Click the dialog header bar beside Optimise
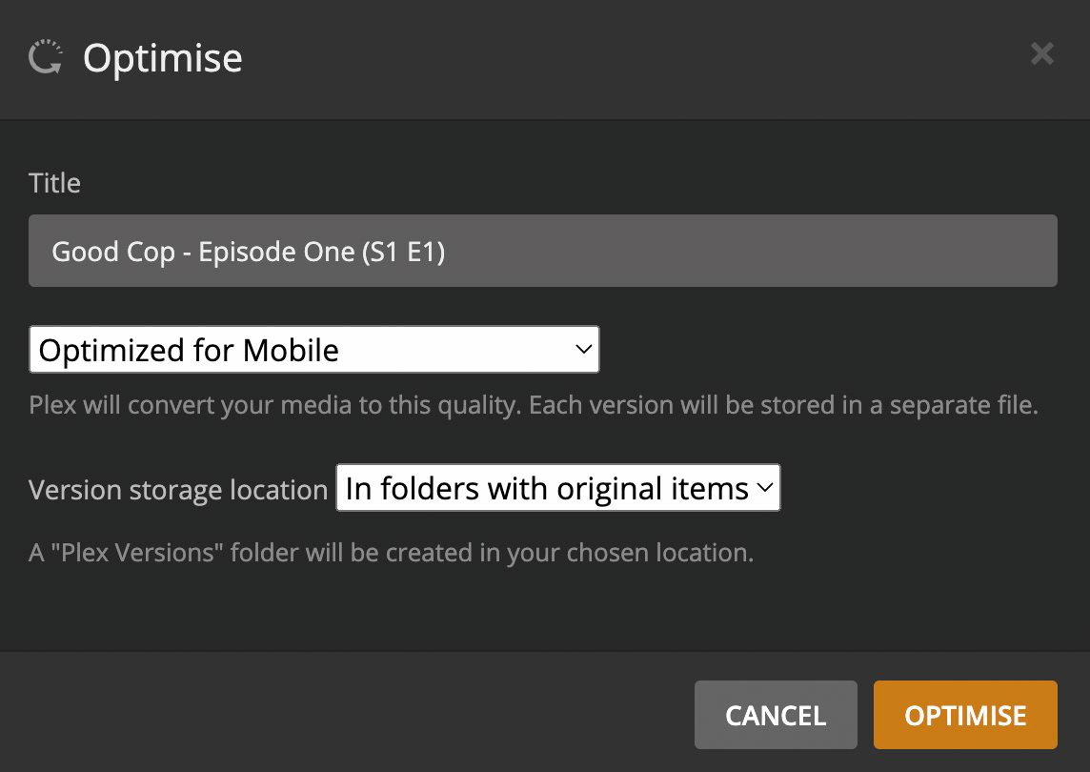The width and height of the screenshot is (1090, 772). [626, 58]
